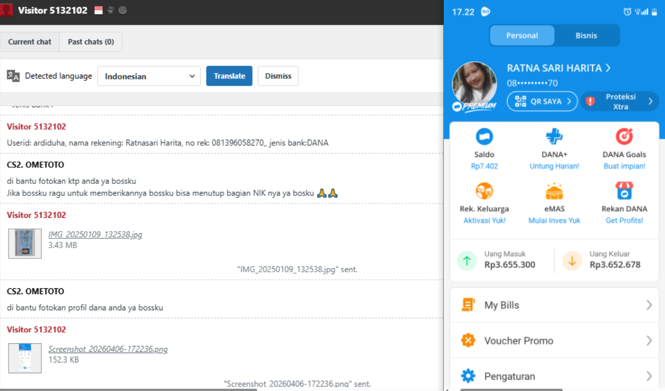
Task: Click the Dismiss button
Action: point(278,76)
